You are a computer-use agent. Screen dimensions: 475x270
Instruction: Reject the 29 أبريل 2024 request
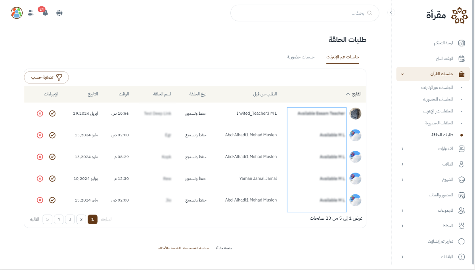(40, 114)
